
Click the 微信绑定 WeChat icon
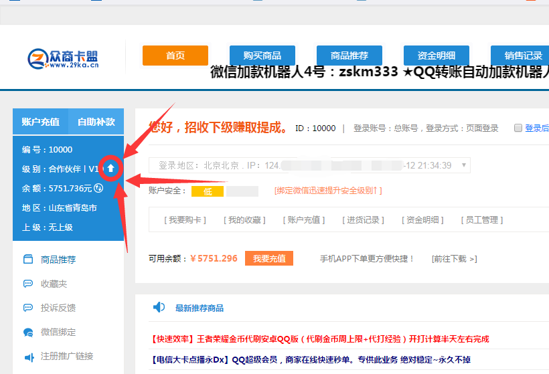pyautogui.click(x=28, y=332)
